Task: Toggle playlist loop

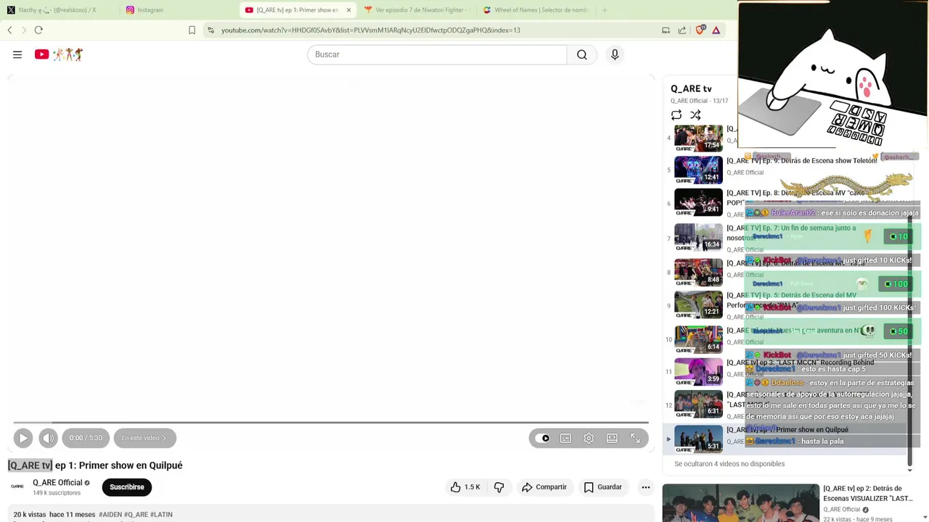Action: (x=676, y=115)
